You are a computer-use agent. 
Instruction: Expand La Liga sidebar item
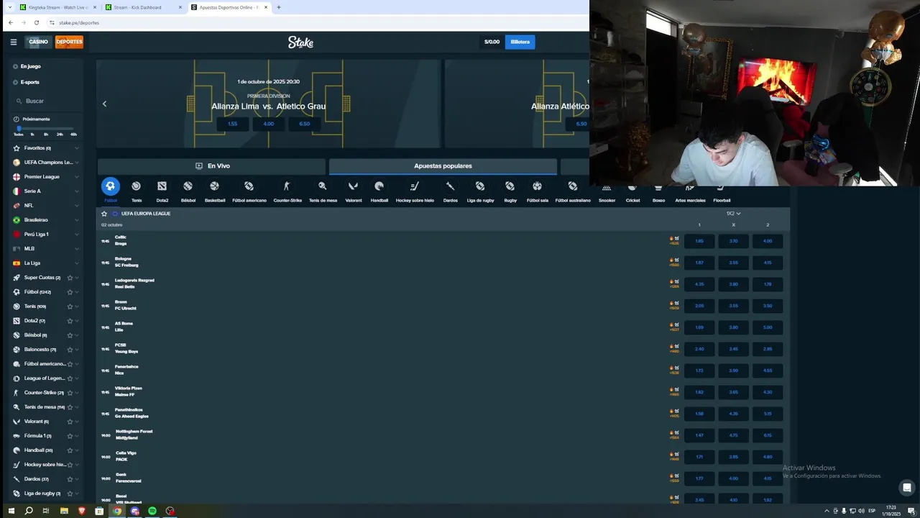pyautogui.click(x=77, y=263)
